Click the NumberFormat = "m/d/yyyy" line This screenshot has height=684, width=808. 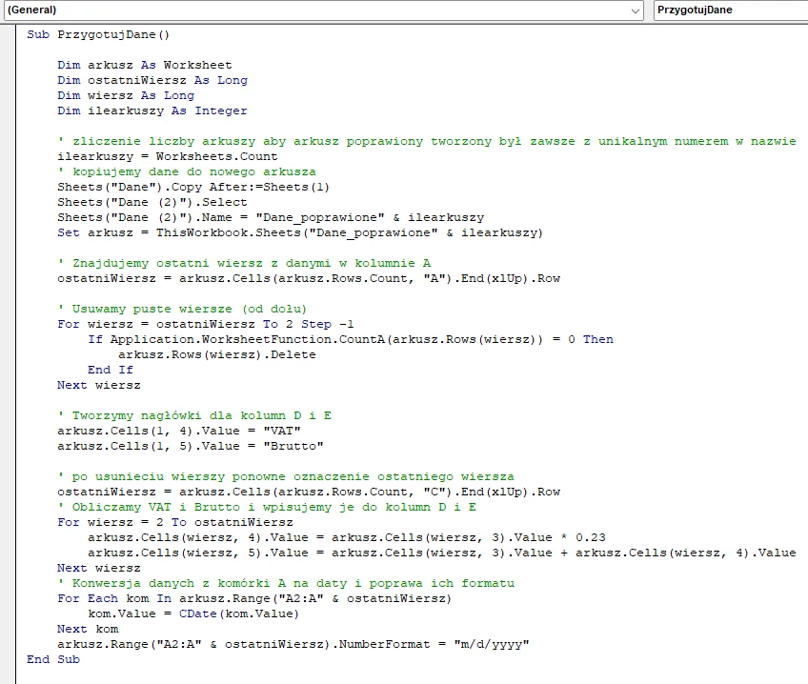coord(293,644)
